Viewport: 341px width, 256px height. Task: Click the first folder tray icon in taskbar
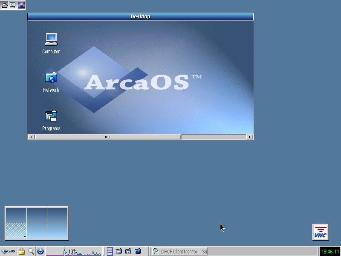119,251
